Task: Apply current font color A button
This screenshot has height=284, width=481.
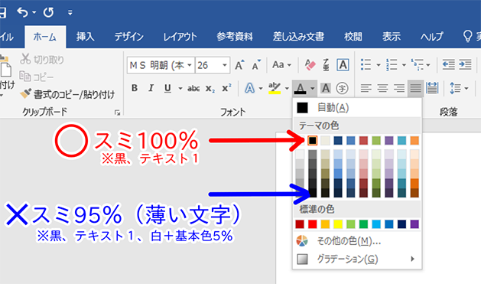Action: 301,89
